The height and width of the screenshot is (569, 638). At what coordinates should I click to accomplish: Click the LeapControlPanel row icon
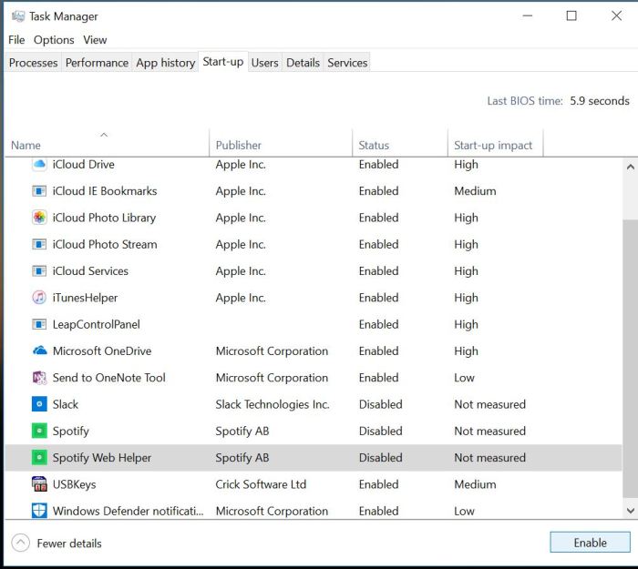(39, 324)
